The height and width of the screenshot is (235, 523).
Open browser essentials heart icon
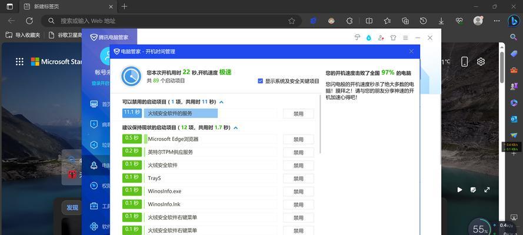coord(459,21)
